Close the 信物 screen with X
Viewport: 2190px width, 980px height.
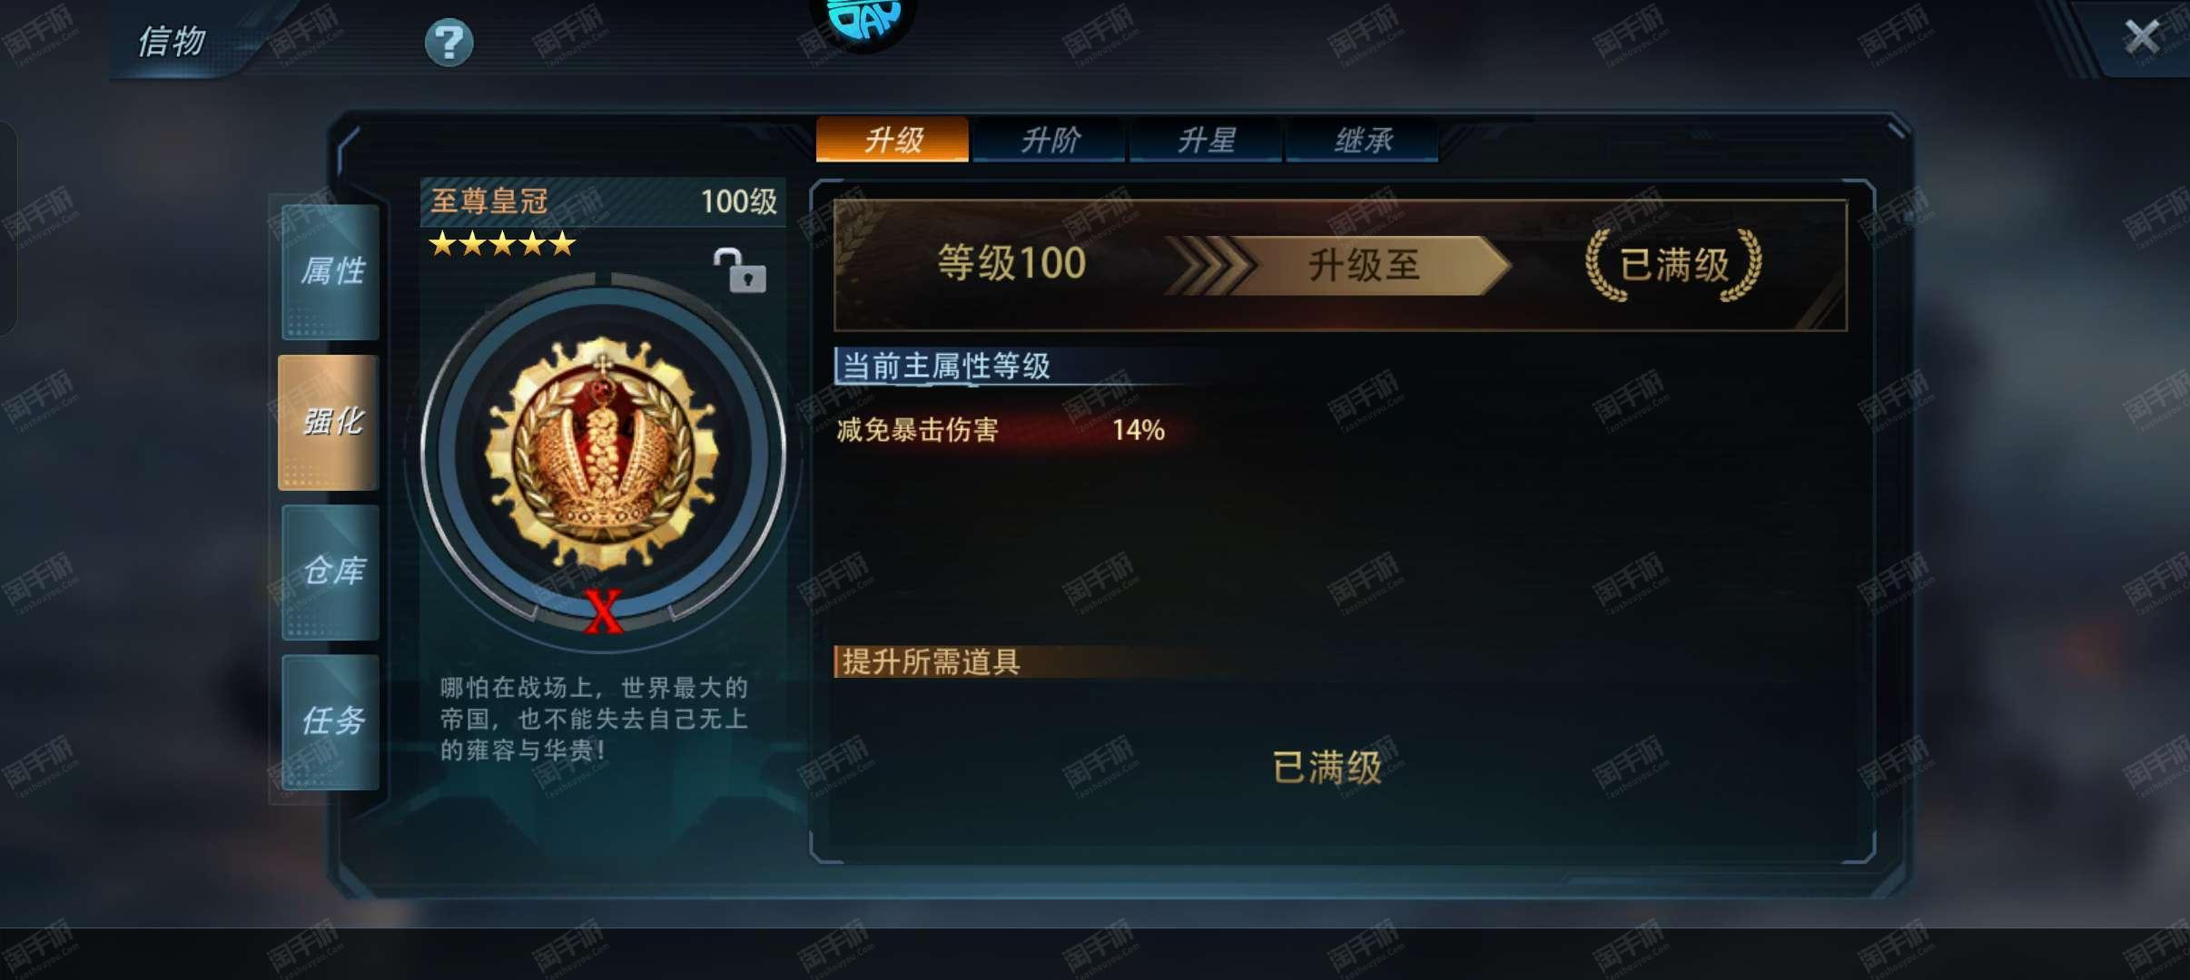(2142, 37)
